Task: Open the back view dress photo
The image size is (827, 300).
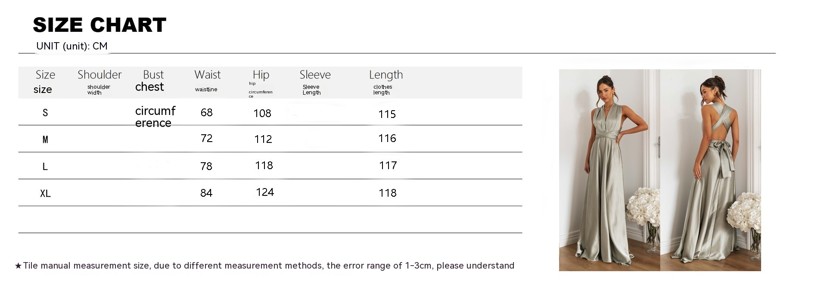Action: pyautogui.click(x=711, y=170)
